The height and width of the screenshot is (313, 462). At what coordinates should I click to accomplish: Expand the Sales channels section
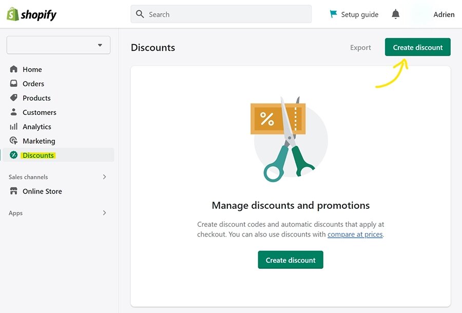[104, 177]
